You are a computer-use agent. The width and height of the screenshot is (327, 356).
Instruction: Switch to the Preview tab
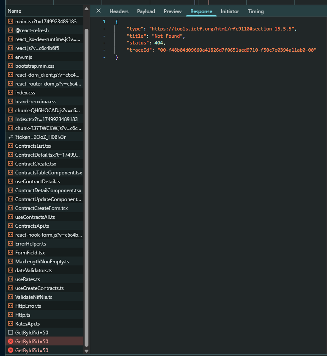[173, 11]
